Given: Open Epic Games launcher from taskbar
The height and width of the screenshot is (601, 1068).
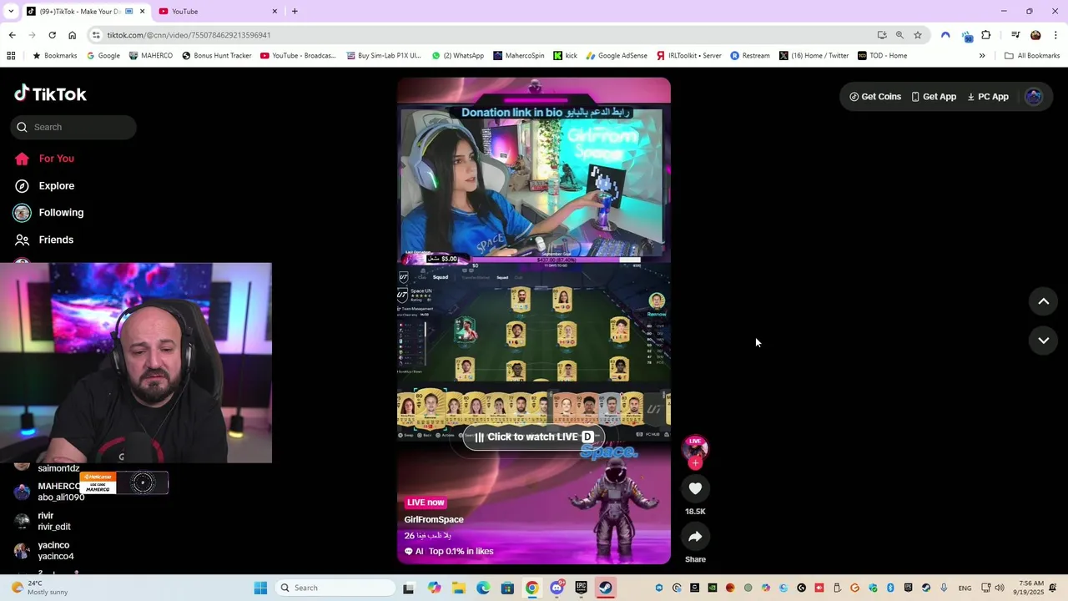Looking at the screenshot, I should point(581,588).
